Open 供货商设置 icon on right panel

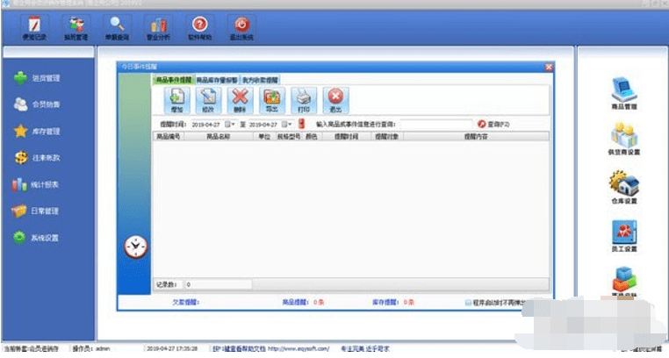click(624, 139)
